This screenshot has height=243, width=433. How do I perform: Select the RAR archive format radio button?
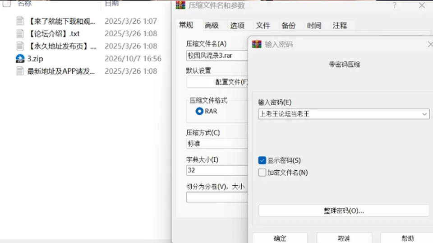[199, 111]
